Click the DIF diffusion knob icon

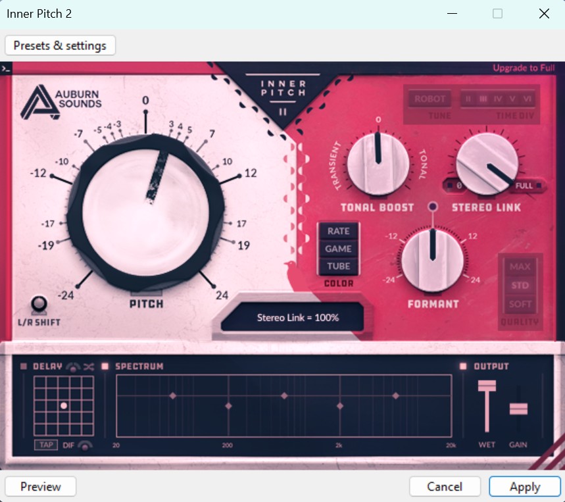point(85,445)
